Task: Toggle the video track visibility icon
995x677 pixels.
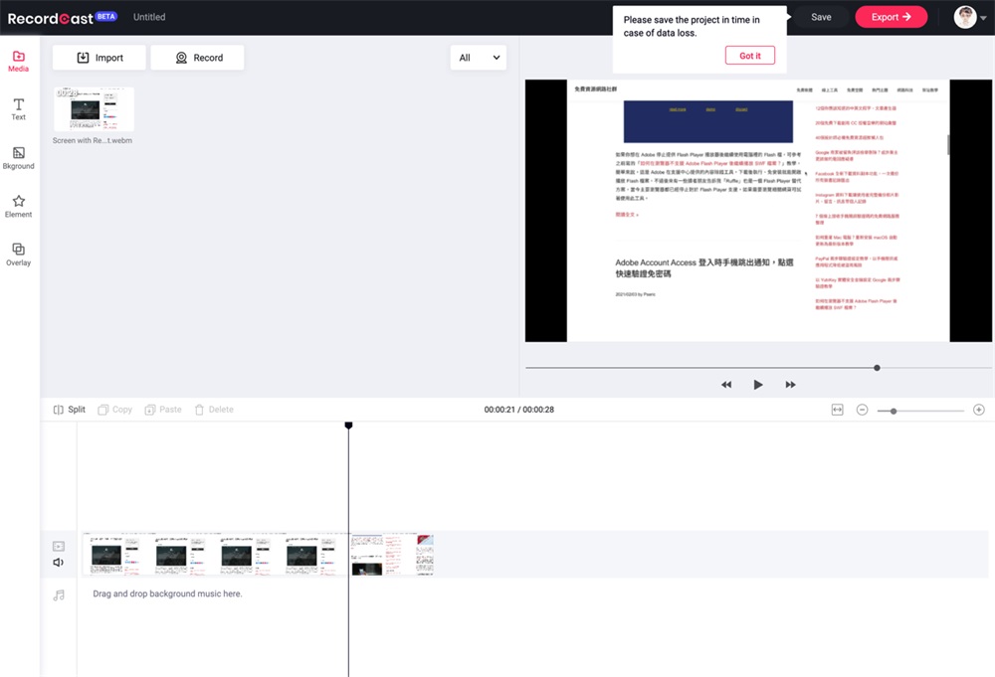Action: pos(59,546)
